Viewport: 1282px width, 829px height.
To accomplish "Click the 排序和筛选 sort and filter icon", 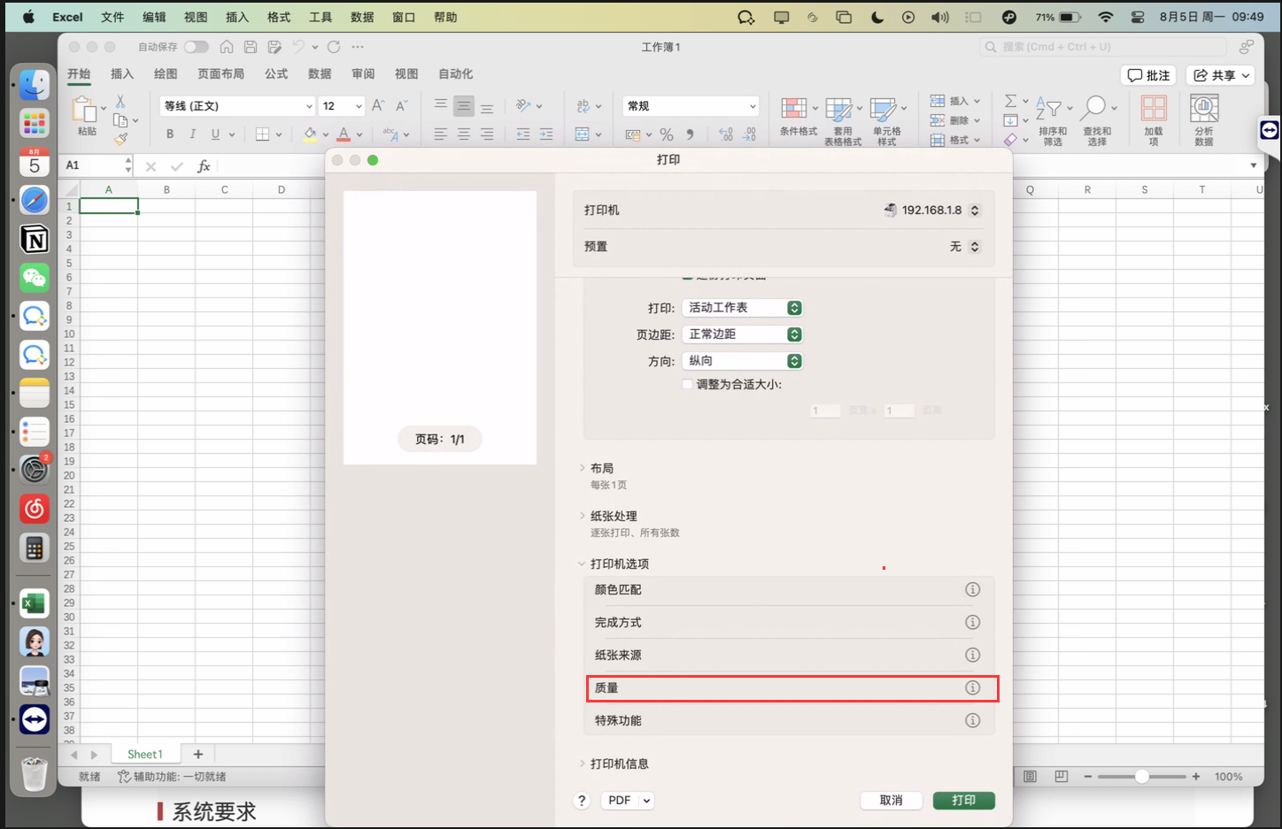I will coord(1049,109).
